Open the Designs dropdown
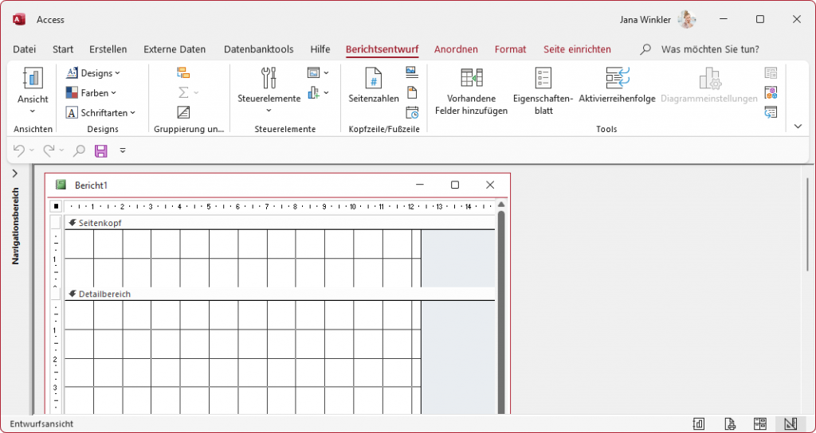 (x=93, y=73)
